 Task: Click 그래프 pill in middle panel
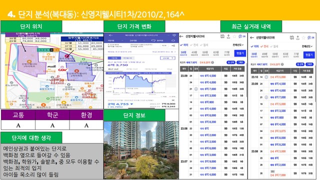click(x=240, y=62)
